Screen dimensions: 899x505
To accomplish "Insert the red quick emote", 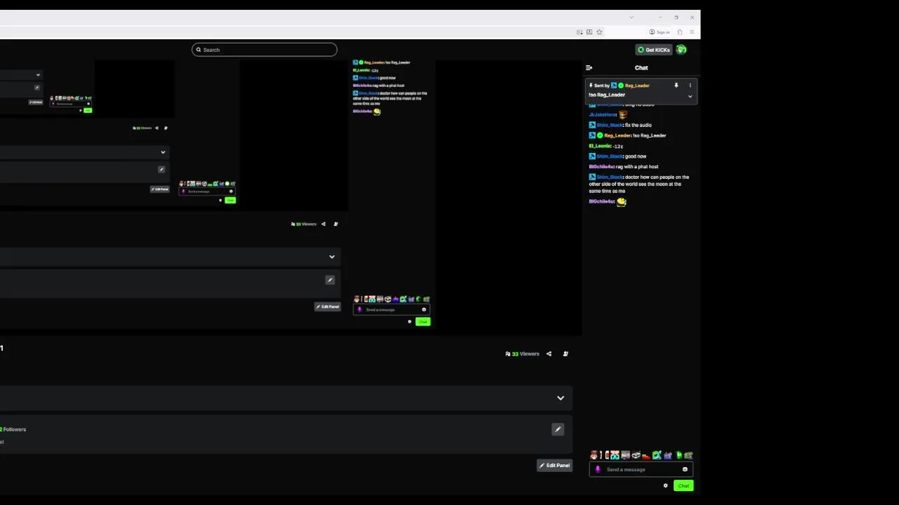I will [646, 457].
